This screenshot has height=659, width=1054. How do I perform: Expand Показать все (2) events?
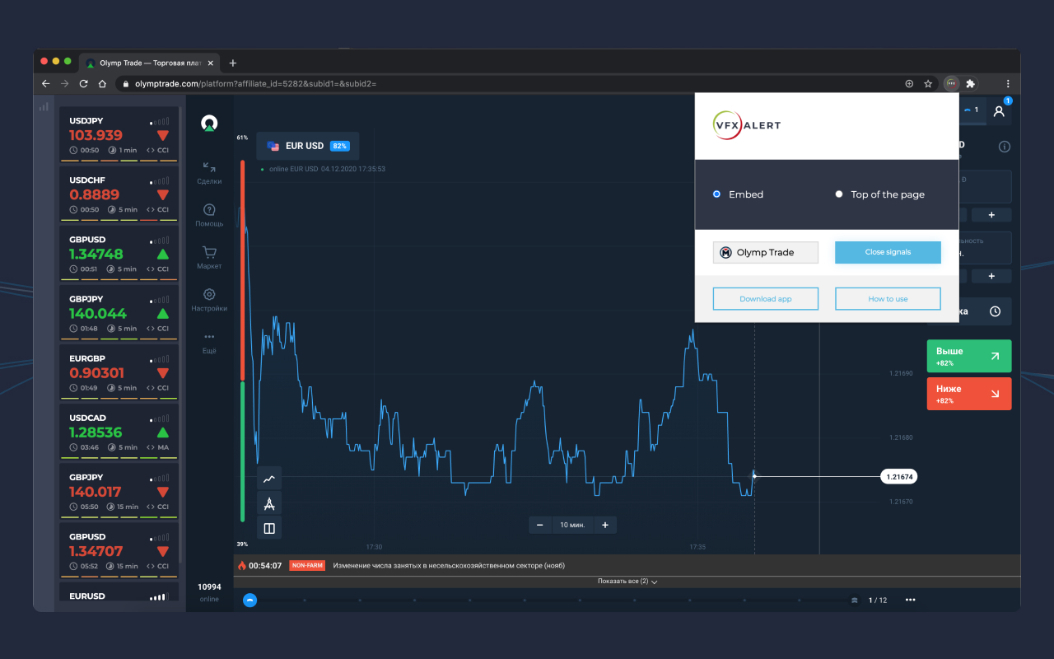pos(627,582)
